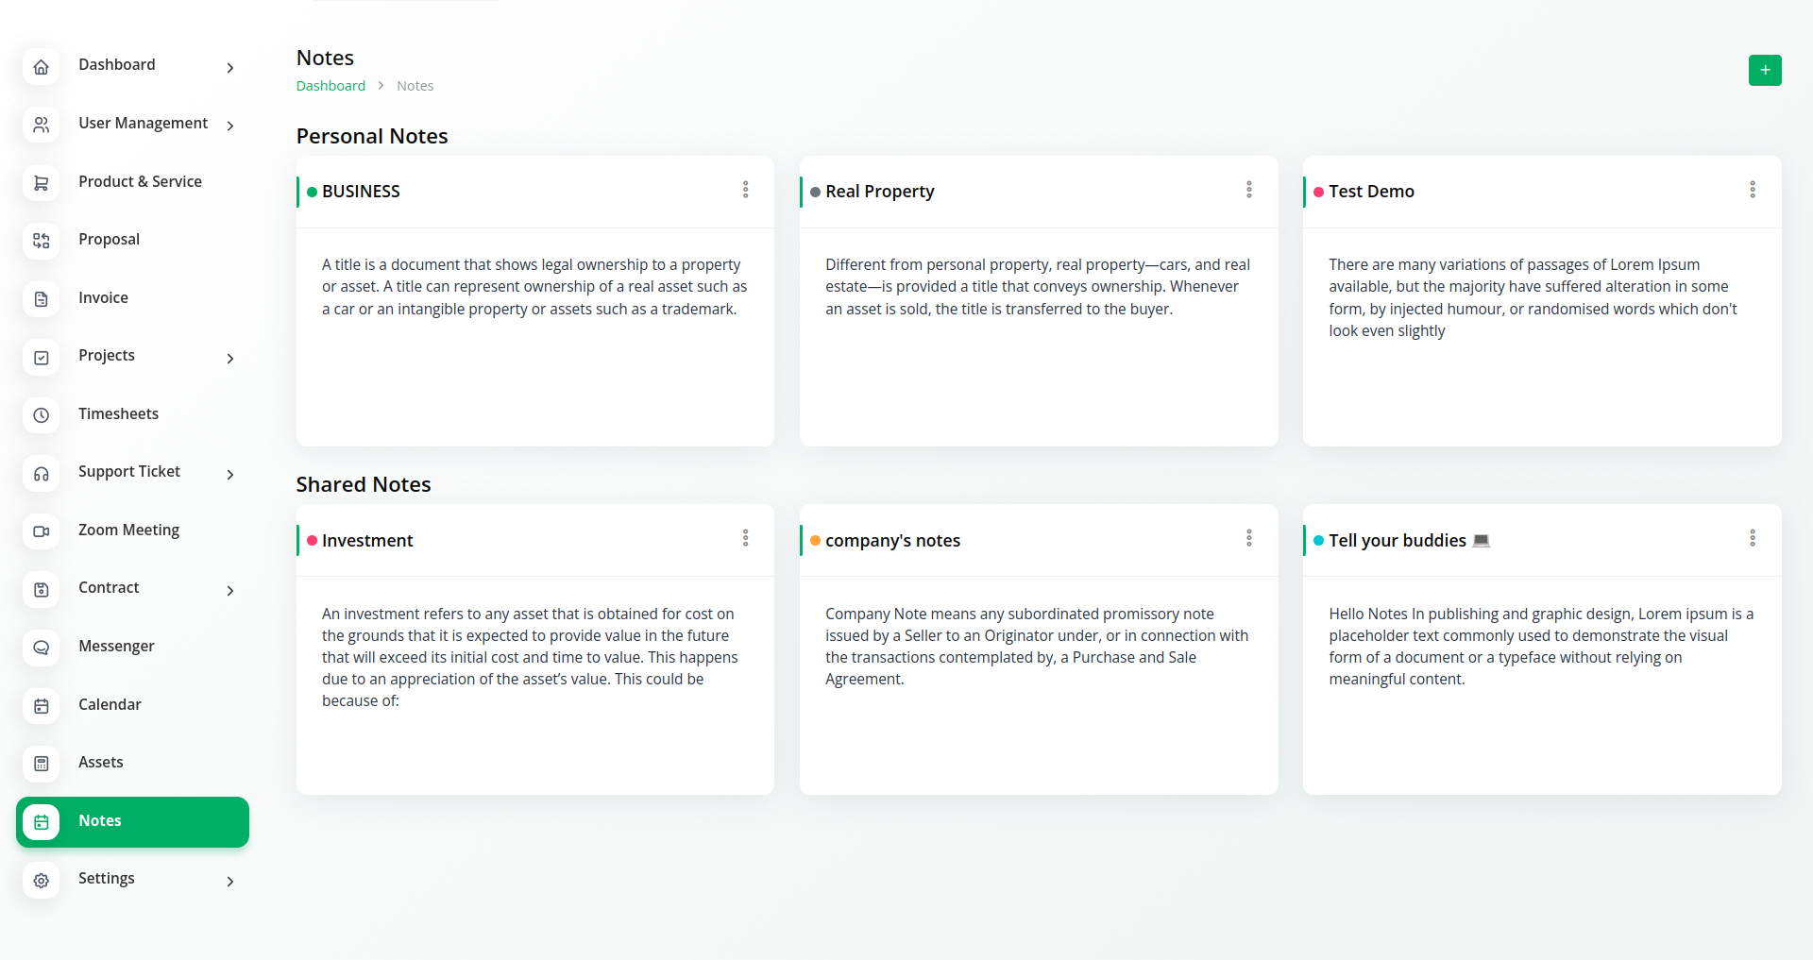Open the Test Demo note kebab menu
Image resolution: width=1813 pixels, height=960 pixels.
(1752, 190)
